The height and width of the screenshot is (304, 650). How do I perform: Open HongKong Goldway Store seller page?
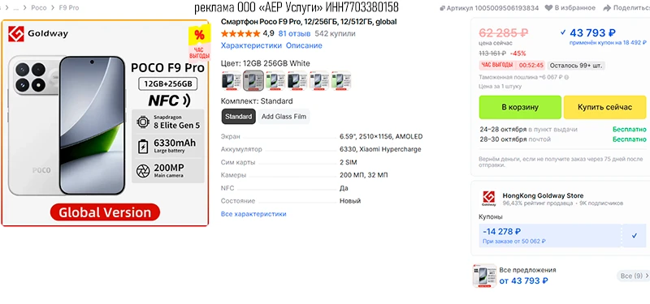543,195
